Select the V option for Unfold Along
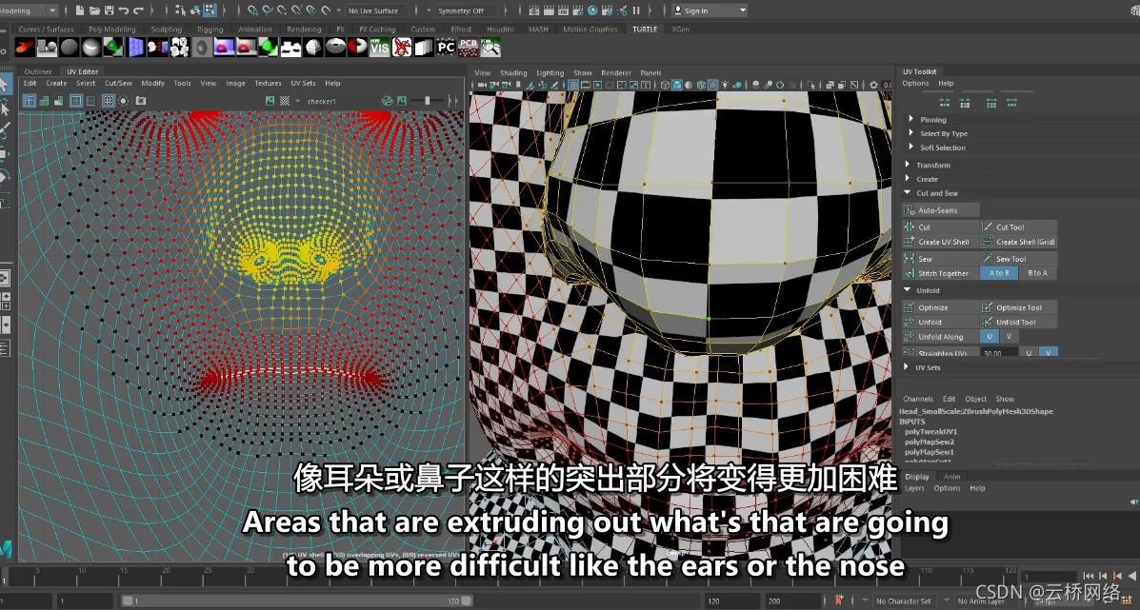 point(1009,336)
